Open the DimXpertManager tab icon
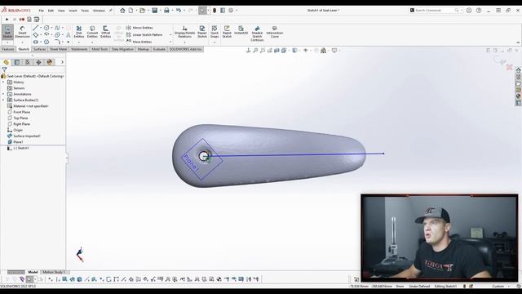 coord(38,62)
